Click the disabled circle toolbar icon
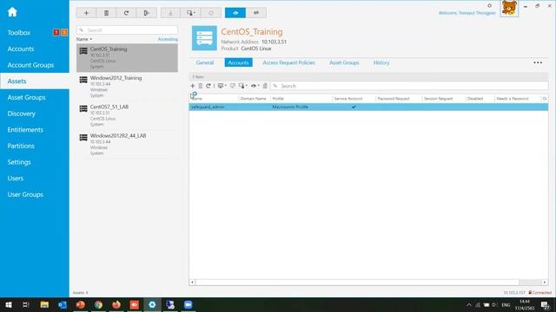Screen dimensions: 556x312 [x=211, y=13]
